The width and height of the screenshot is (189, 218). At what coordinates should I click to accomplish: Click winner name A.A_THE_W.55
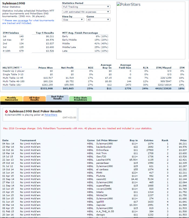(x=105, y=211)
